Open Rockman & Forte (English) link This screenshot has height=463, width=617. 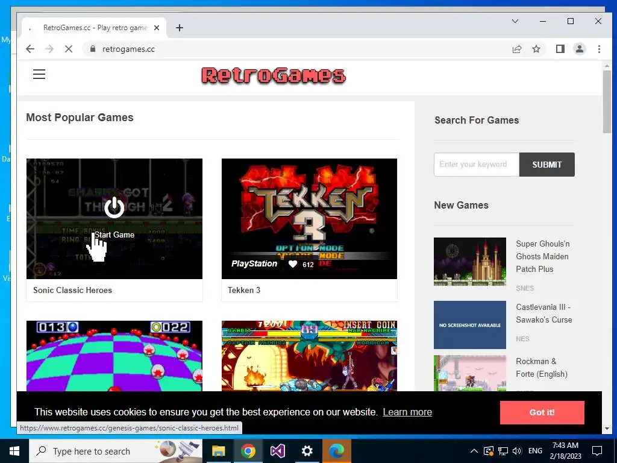click(542, 368)
